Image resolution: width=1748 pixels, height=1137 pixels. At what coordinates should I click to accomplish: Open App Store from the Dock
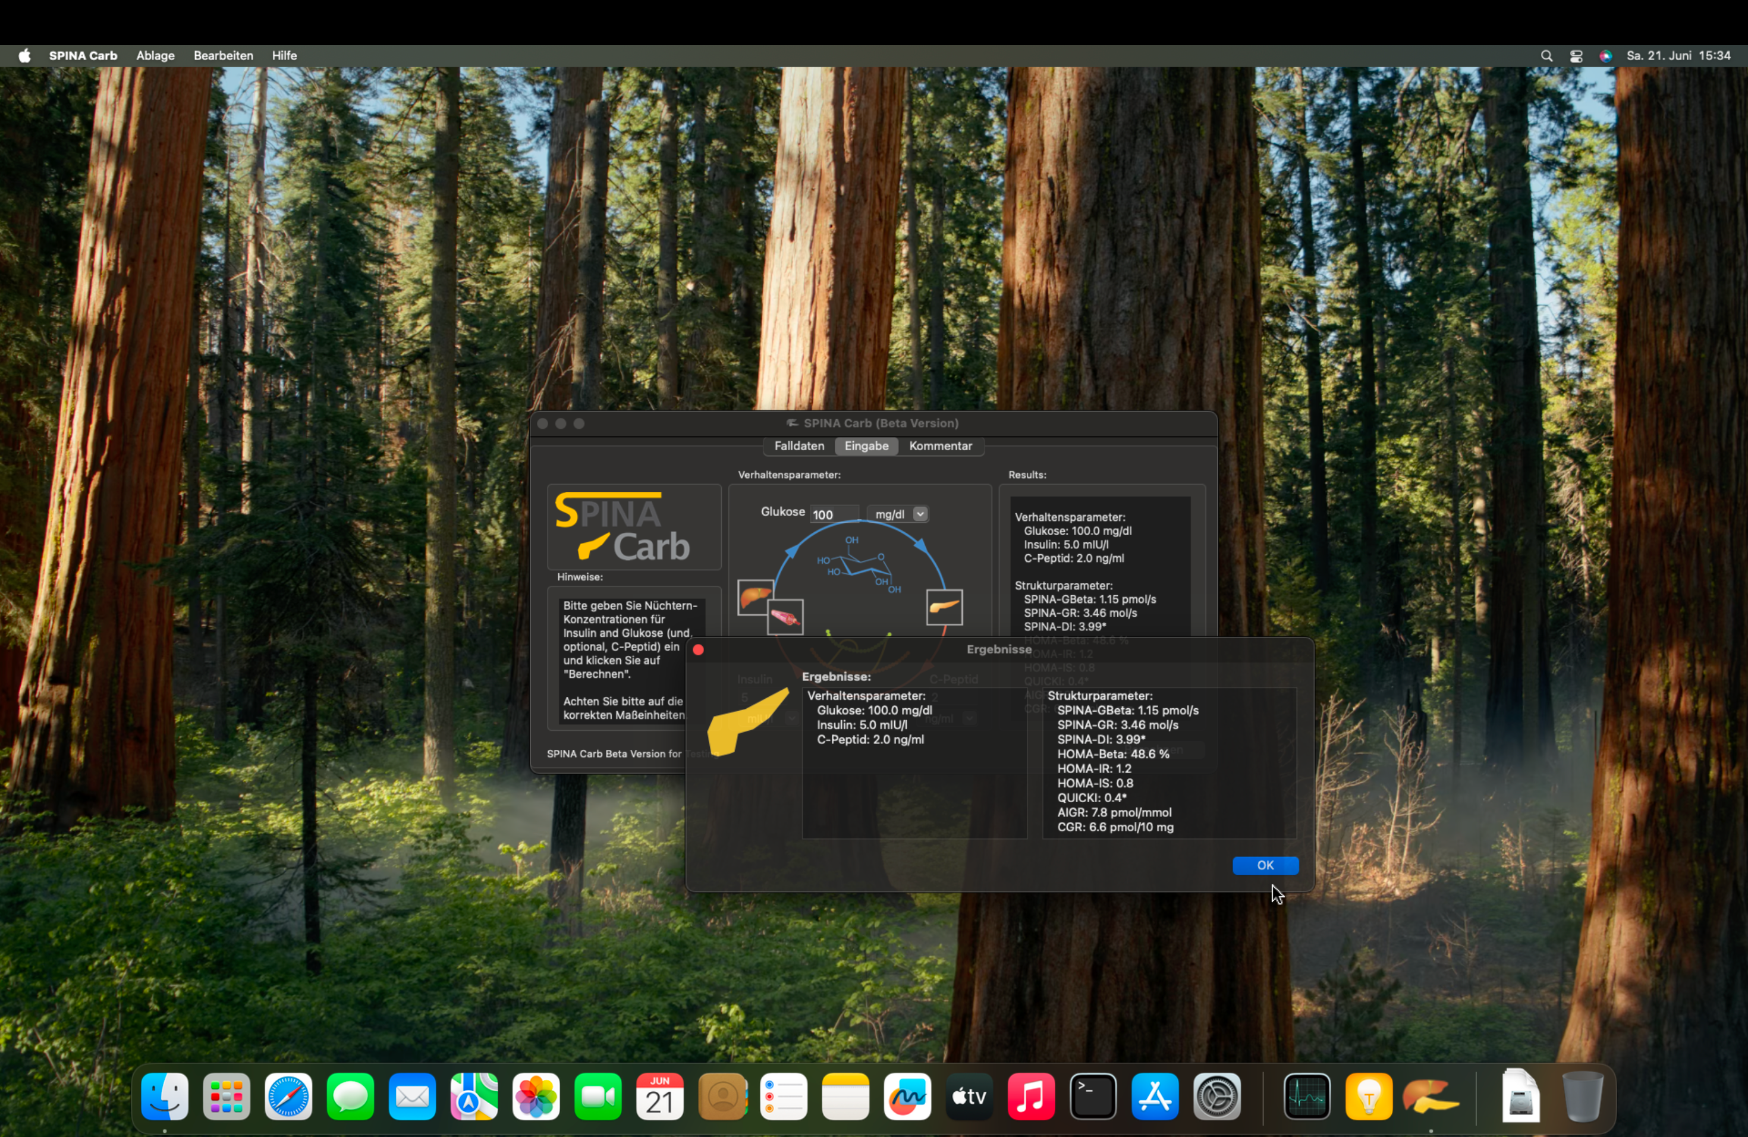(1155, 1097)
